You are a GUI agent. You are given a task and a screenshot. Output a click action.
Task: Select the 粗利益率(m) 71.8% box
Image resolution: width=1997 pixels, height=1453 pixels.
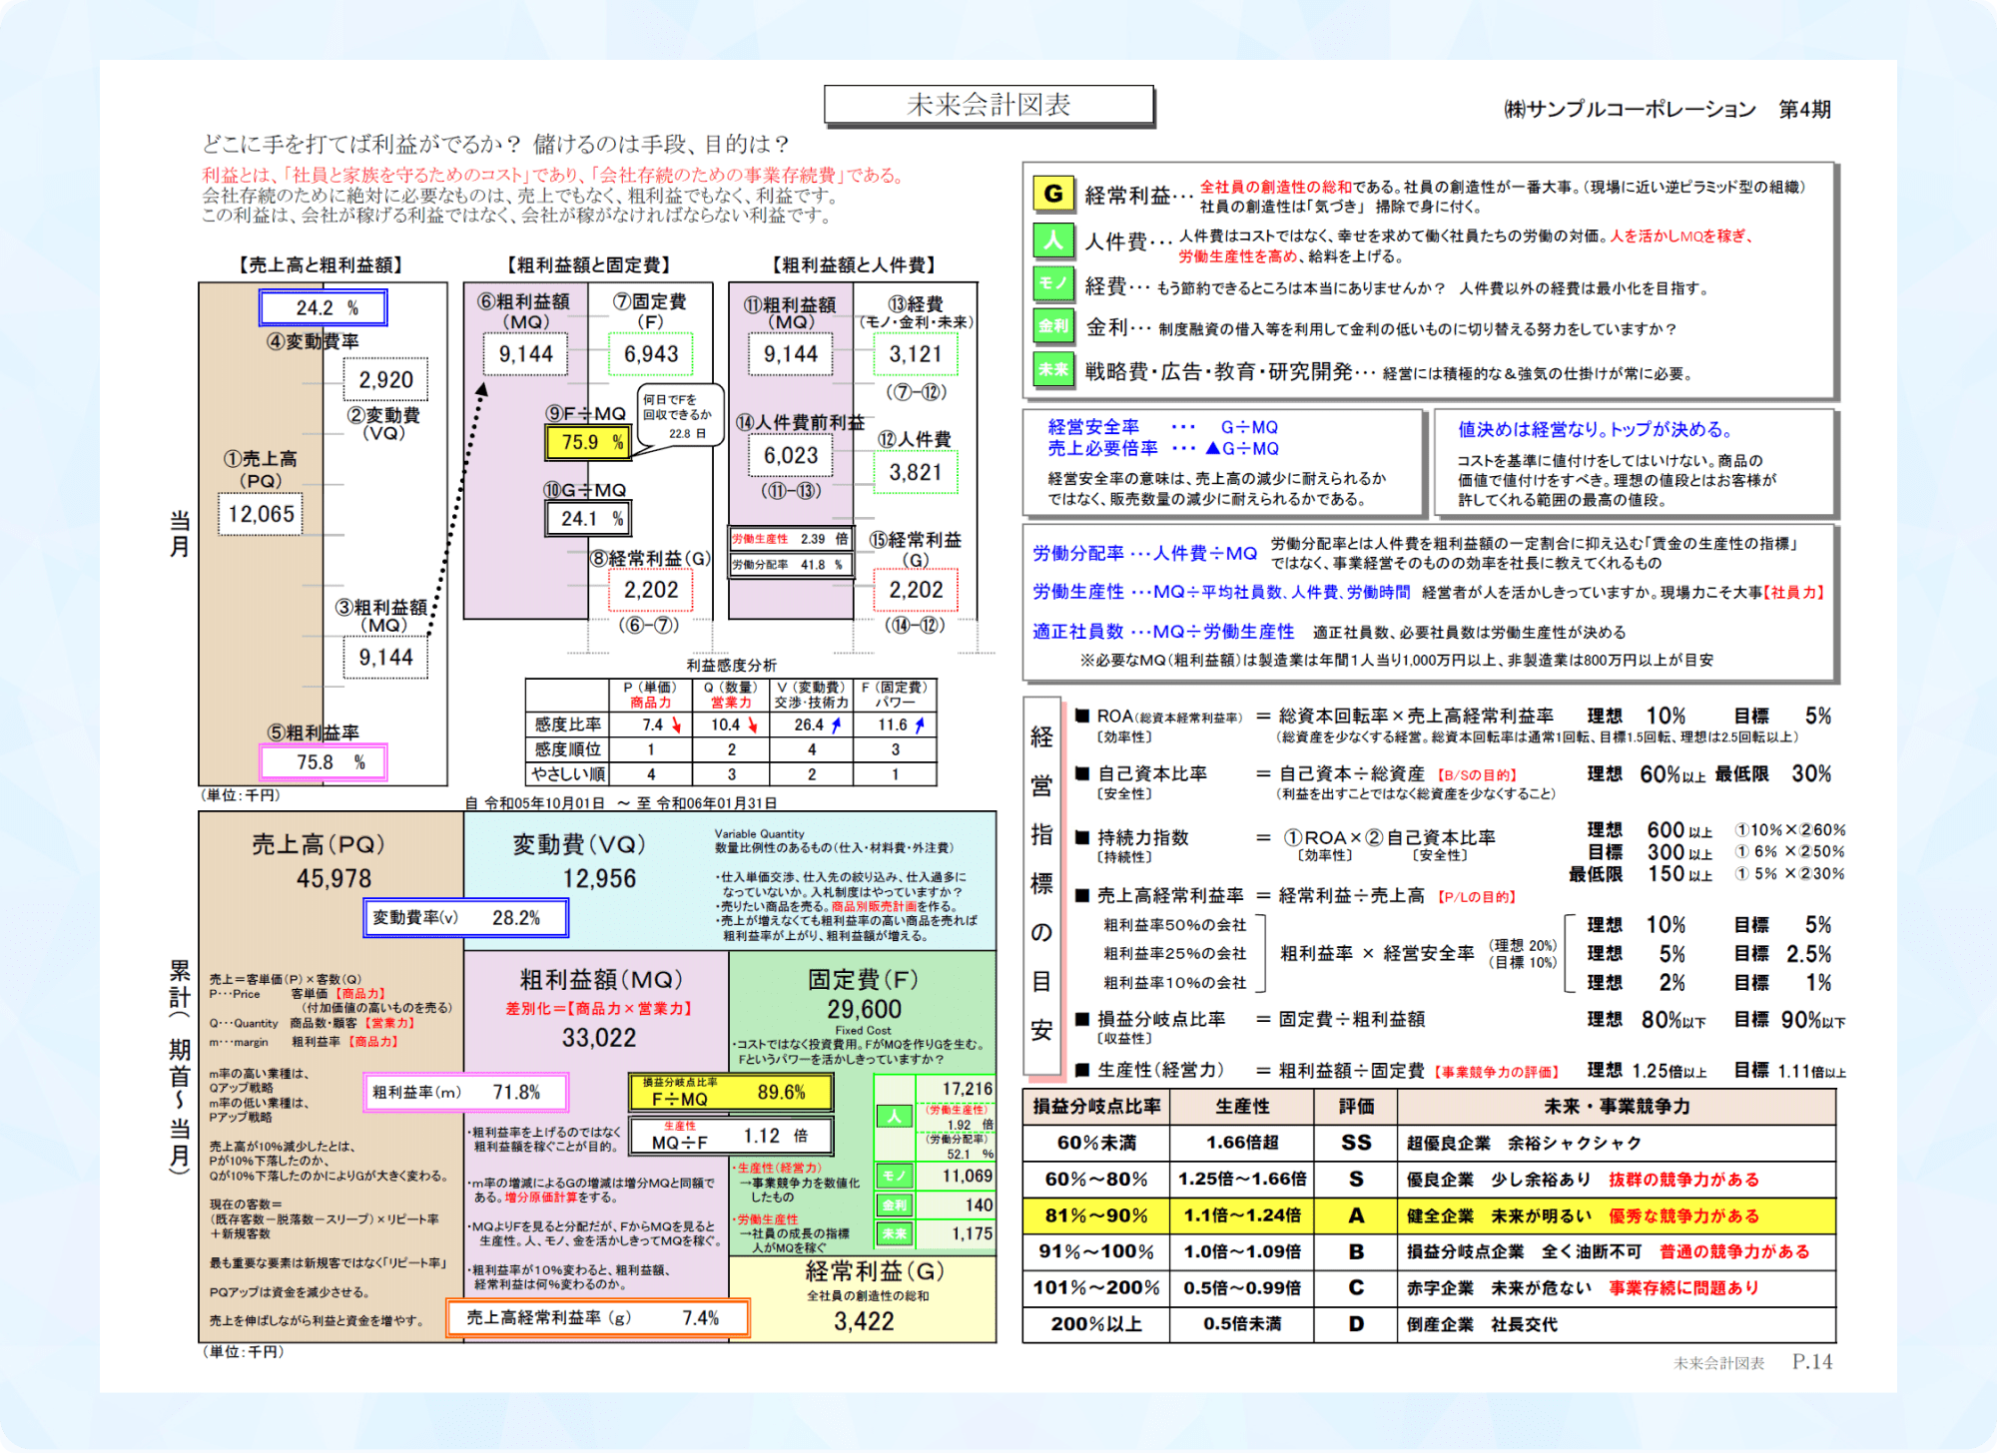[x=466, y=1093]
